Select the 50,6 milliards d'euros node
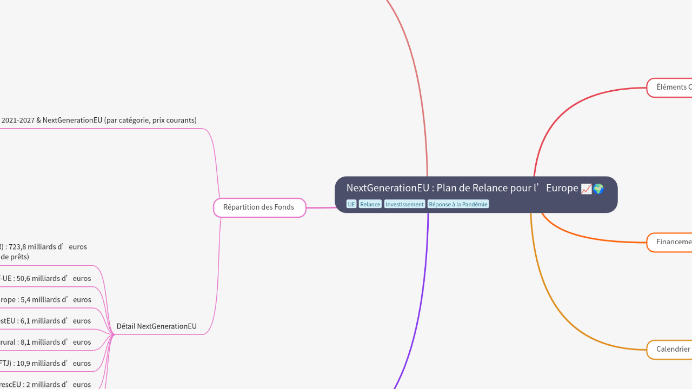 pos(45,279)
